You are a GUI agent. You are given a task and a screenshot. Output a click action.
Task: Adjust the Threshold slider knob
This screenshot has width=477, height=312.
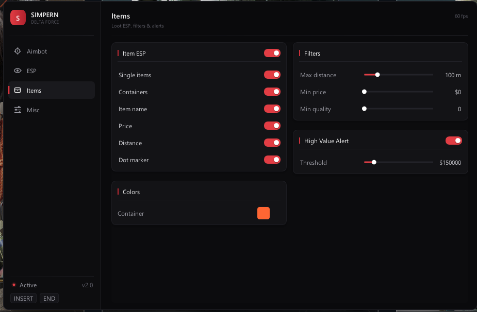[x=374, y=162]
